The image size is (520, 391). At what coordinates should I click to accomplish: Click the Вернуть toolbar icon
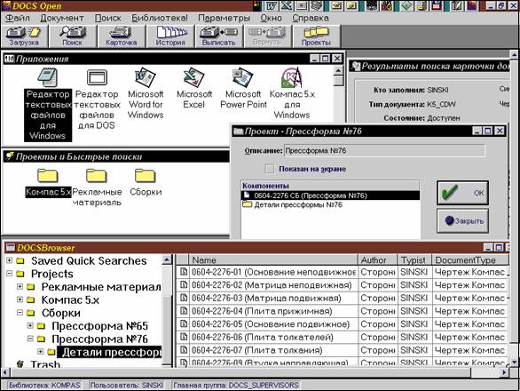coord(268,36)
